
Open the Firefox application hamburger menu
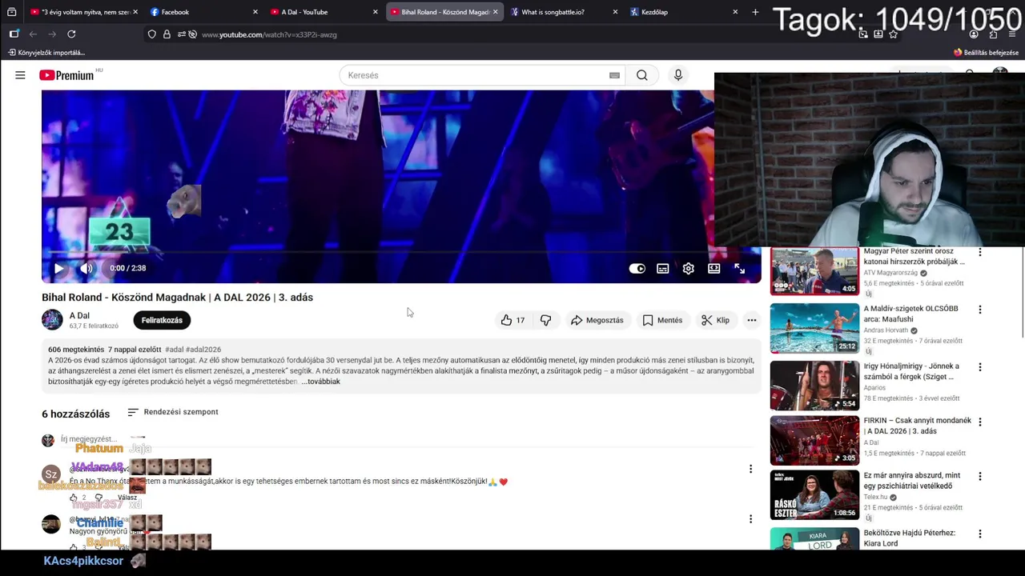click(1012, 34)
